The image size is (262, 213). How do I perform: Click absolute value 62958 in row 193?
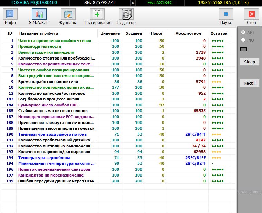coord(200,152)
